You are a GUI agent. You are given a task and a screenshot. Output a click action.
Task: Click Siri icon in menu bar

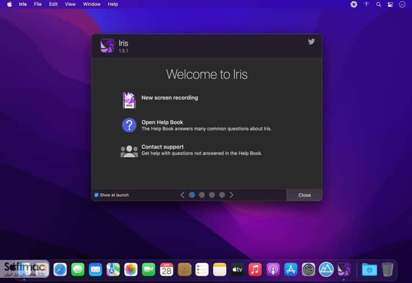click(402, 4)
